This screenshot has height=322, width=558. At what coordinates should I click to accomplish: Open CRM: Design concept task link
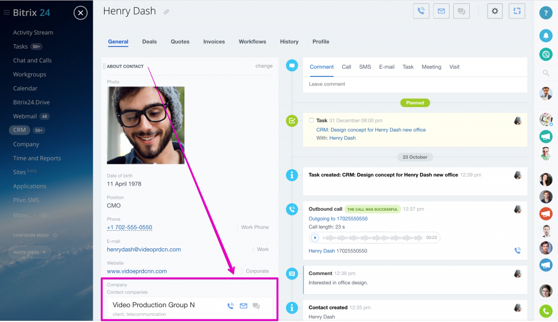(371, 130)
